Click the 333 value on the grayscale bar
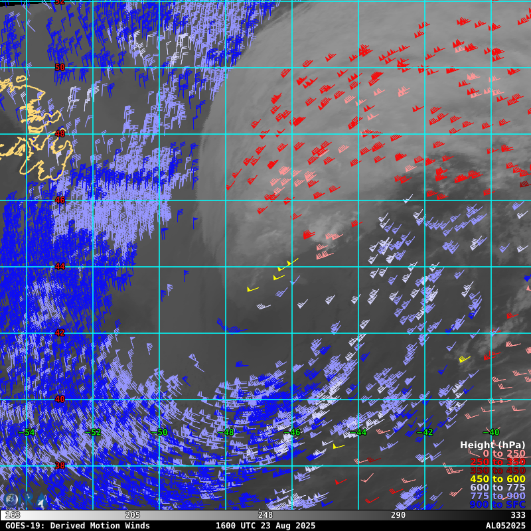The image size is (531, 531). [518, 515]
